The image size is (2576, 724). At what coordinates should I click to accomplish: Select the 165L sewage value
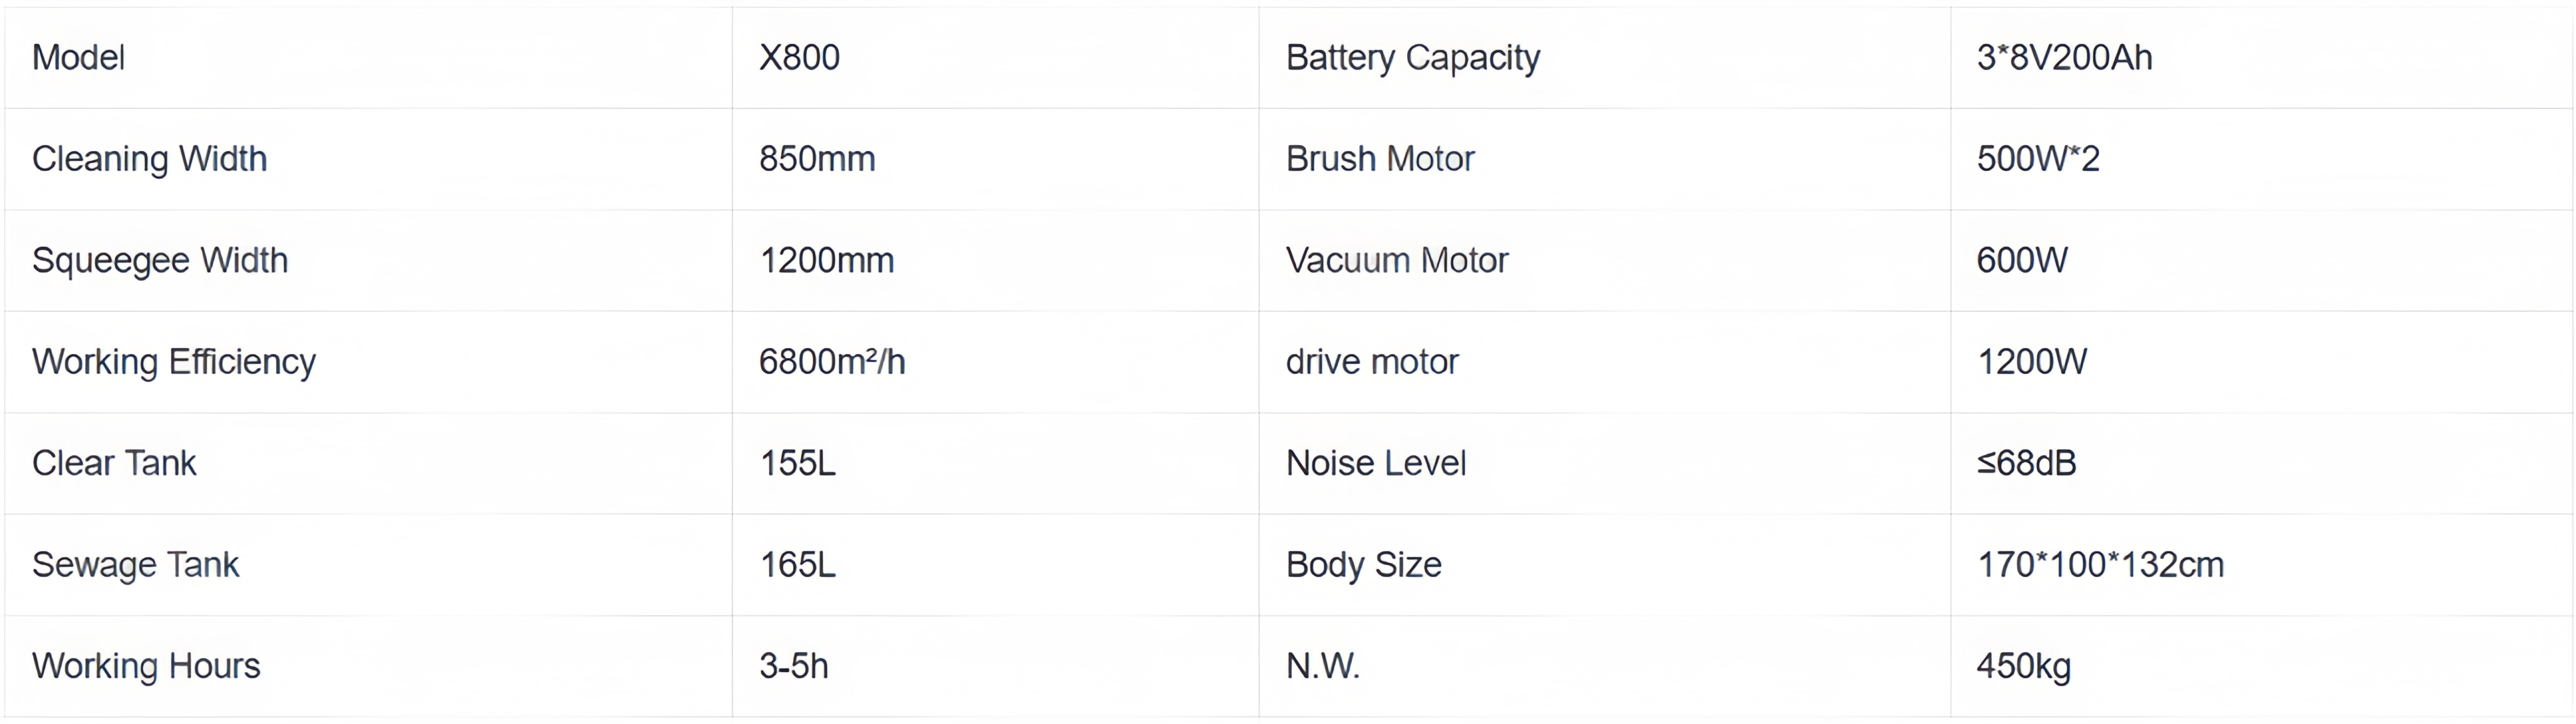pyautogui.click(x=798, y=565)
